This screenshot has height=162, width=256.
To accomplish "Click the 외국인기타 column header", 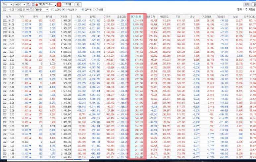I will pos(249,17).
